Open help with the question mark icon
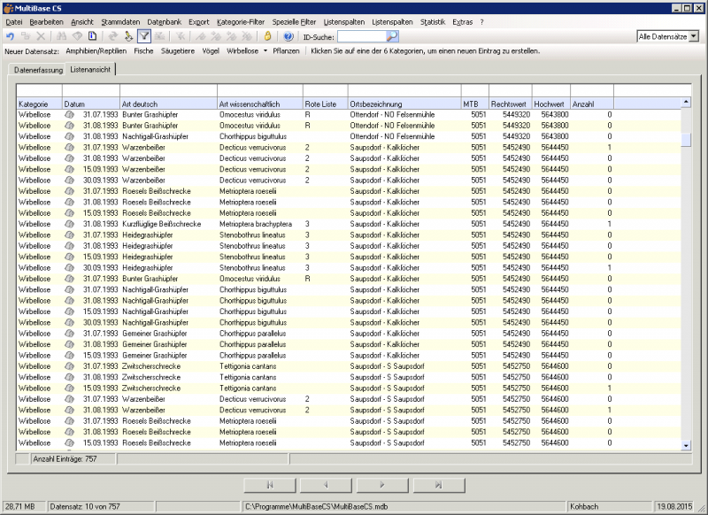 tap(288, 36)
